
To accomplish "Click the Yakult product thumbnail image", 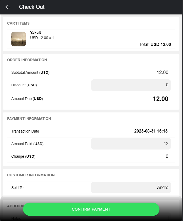I will coord(18,39).
